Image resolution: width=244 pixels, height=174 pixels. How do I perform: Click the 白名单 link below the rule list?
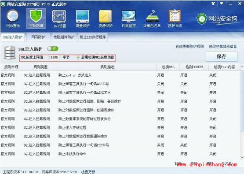[x=226, y=164]
